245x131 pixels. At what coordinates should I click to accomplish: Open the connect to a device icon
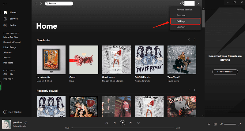click(215, 124)
